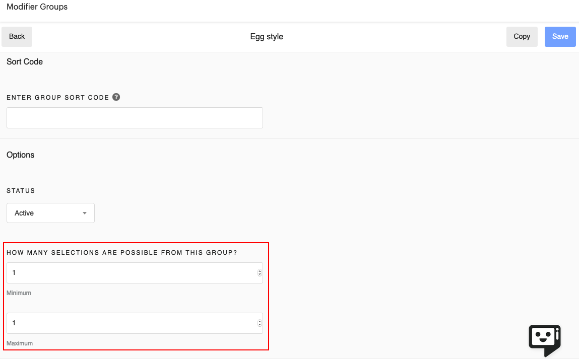Increase the Minimum selections value by one
Viewport: 579px width, 359px height.
click(260, 270)
